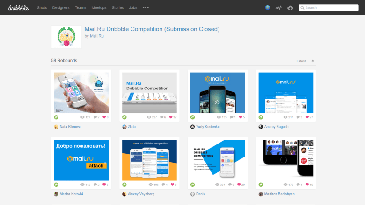Open the Добро пожаловать attach shot thumbnail

coord(81,160)
